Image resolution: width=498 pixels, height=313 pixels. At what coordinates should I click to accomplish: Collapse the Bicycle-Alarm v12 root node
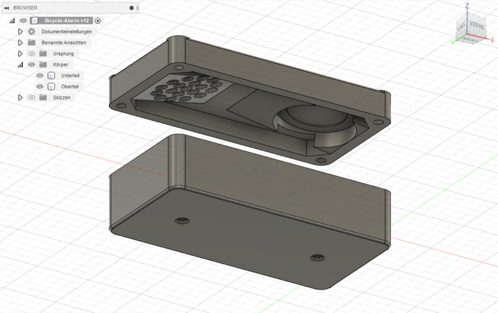[x=12, y=20]
